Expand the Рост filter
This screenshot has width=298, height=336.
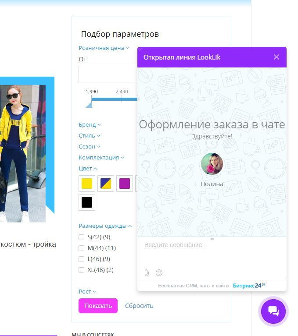tap(87, 292)
